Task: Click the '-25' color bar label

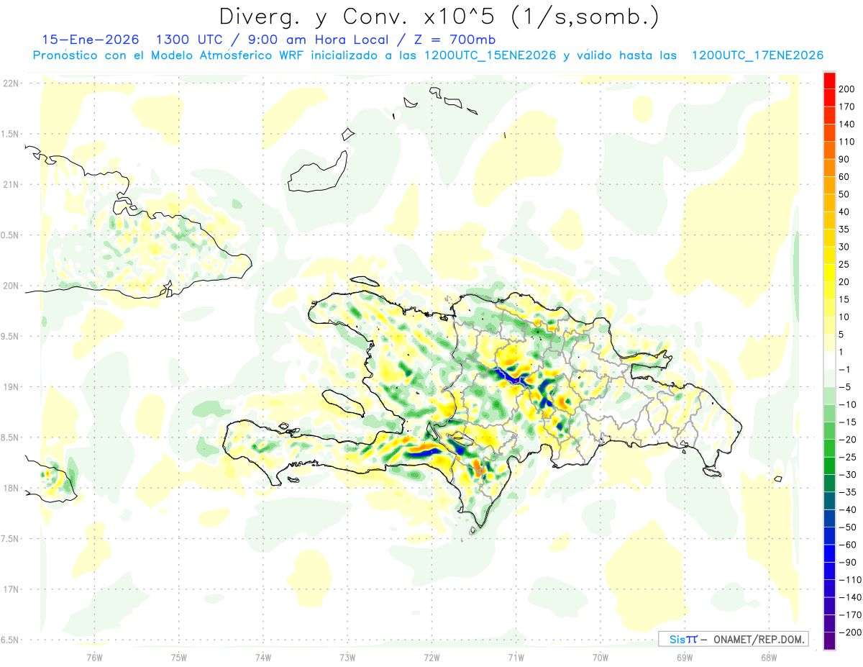Action: (x=846, y=457)
